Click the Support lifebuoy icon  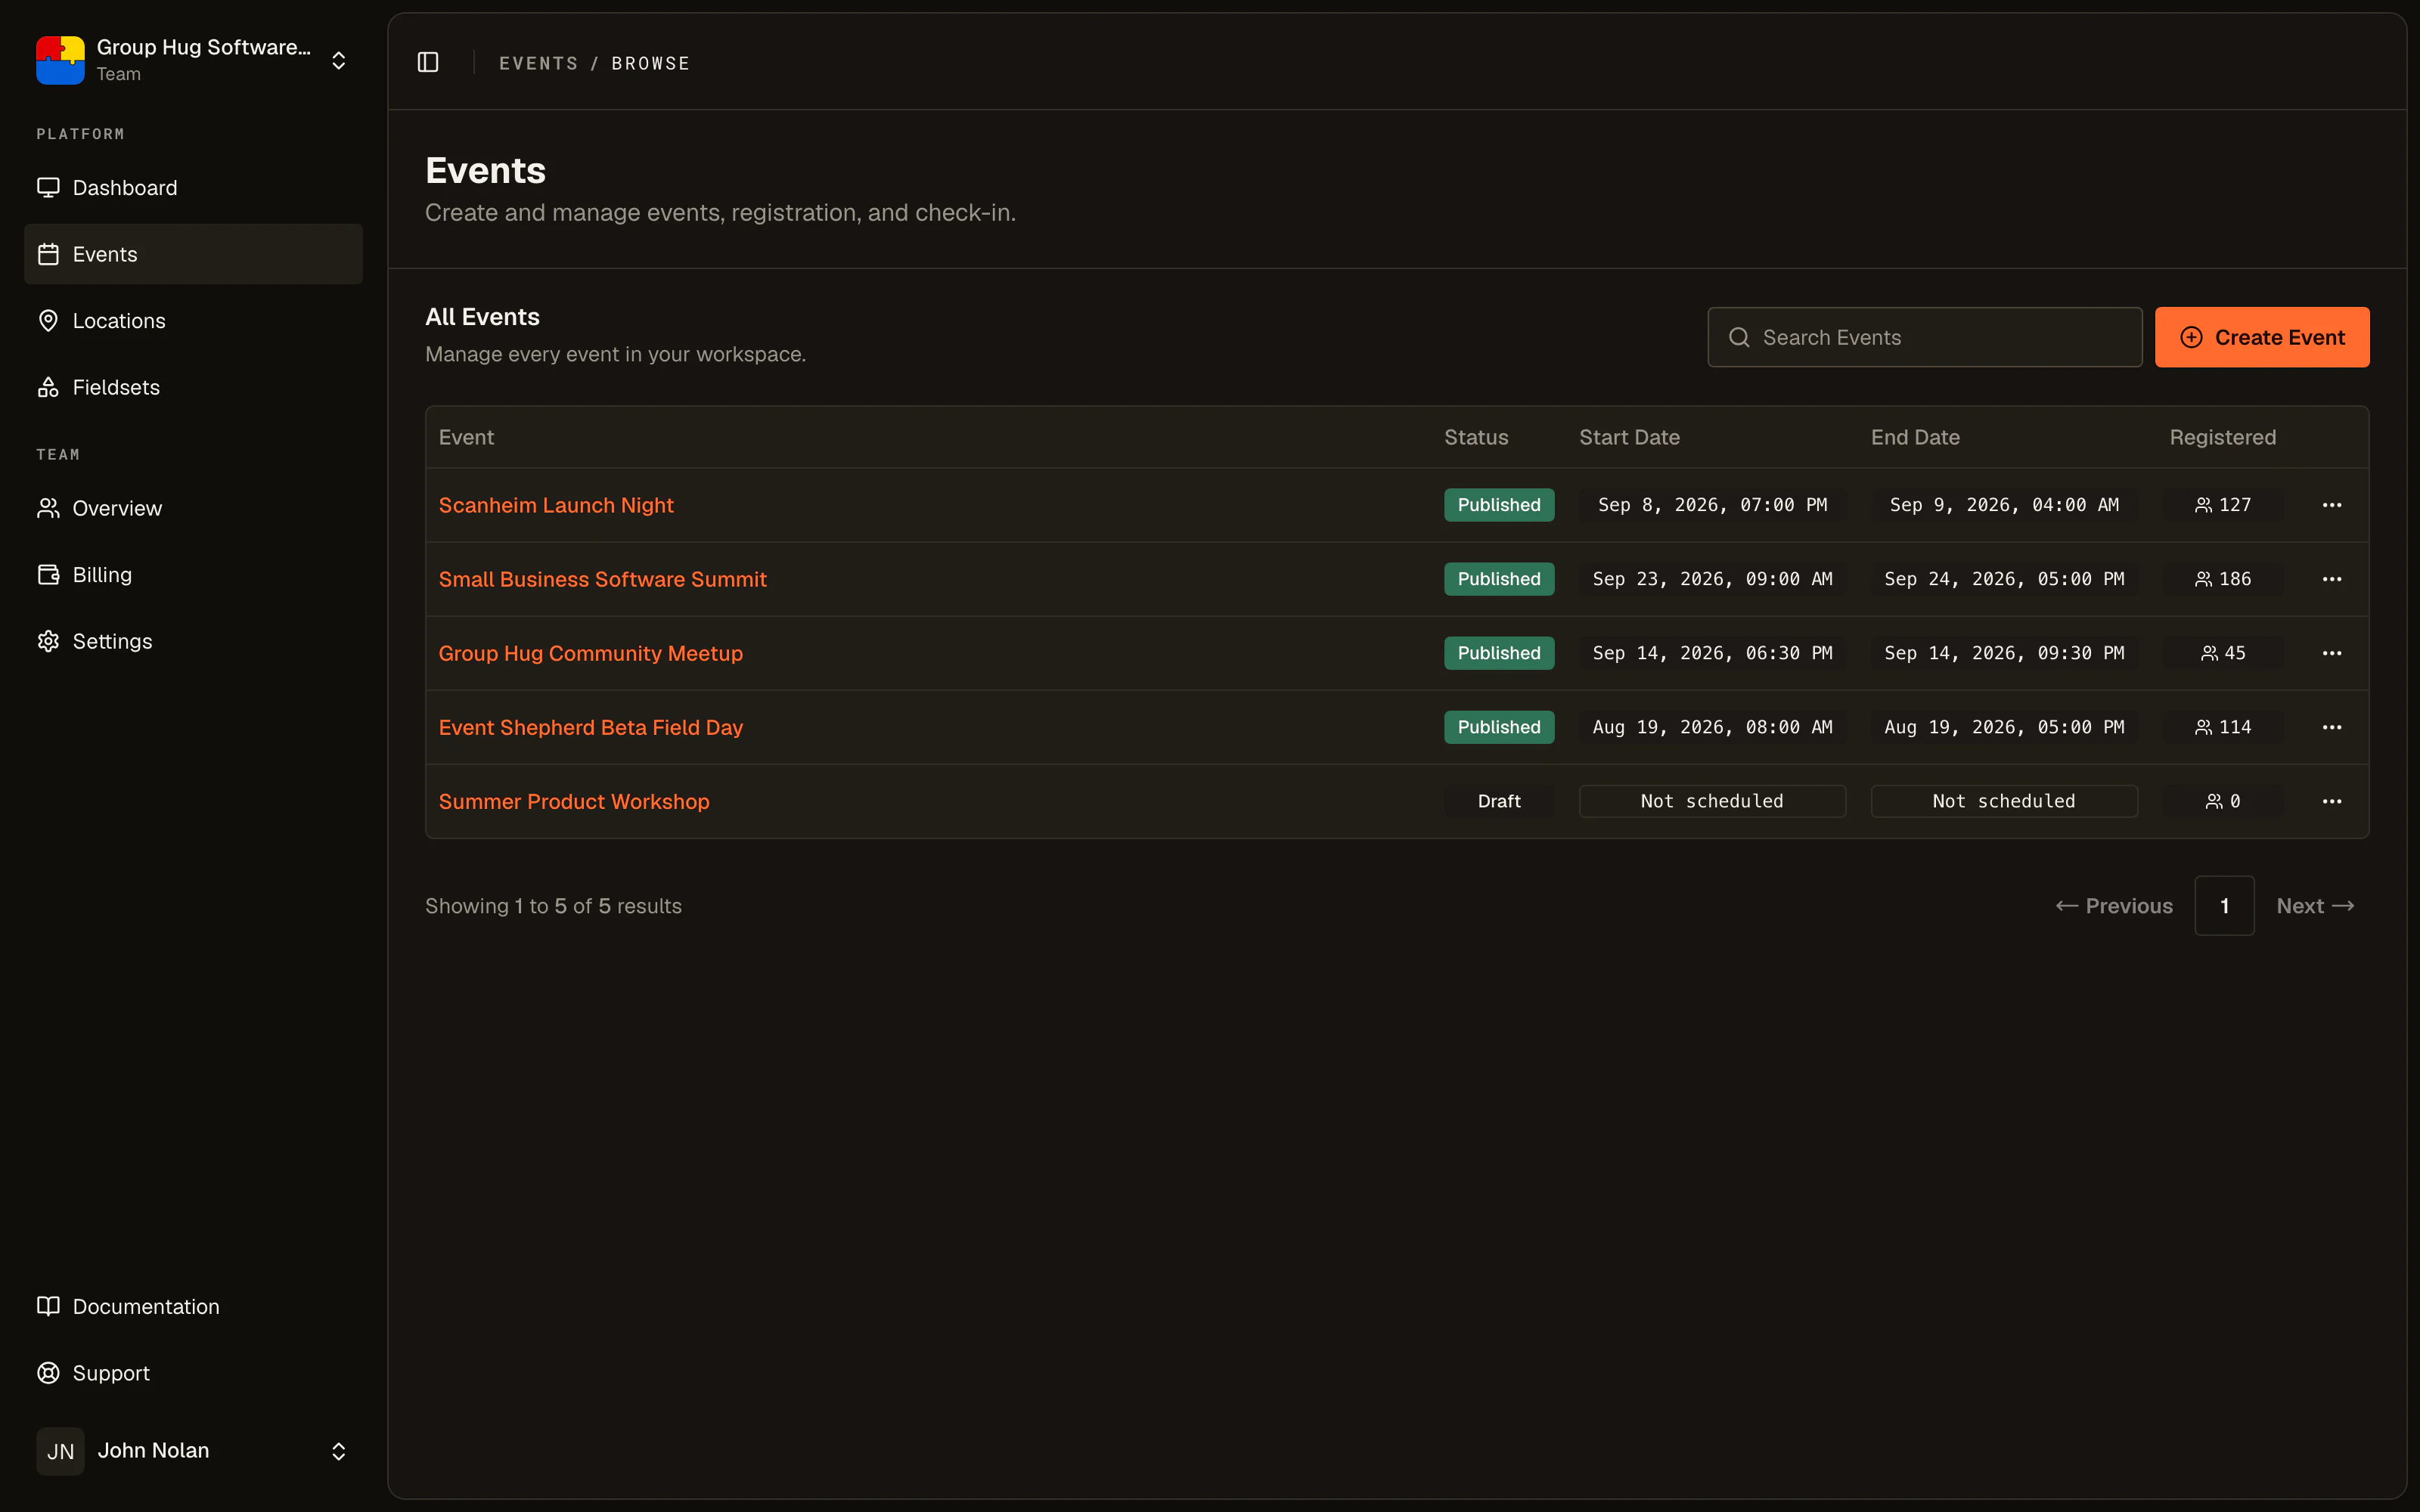tap(48, 1373)
